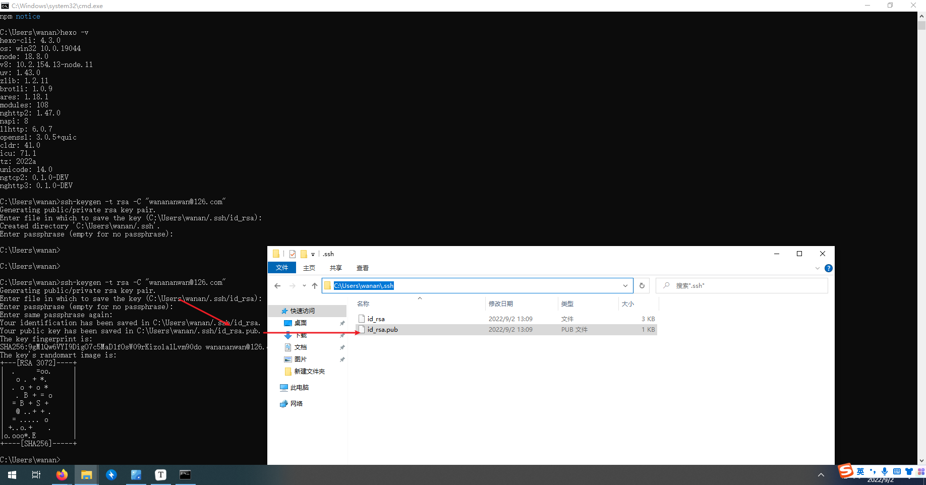The width and height of the screenshot is (926, 485).
Task: Minimize the .ssh Explorer window
Action: point(777,254)
